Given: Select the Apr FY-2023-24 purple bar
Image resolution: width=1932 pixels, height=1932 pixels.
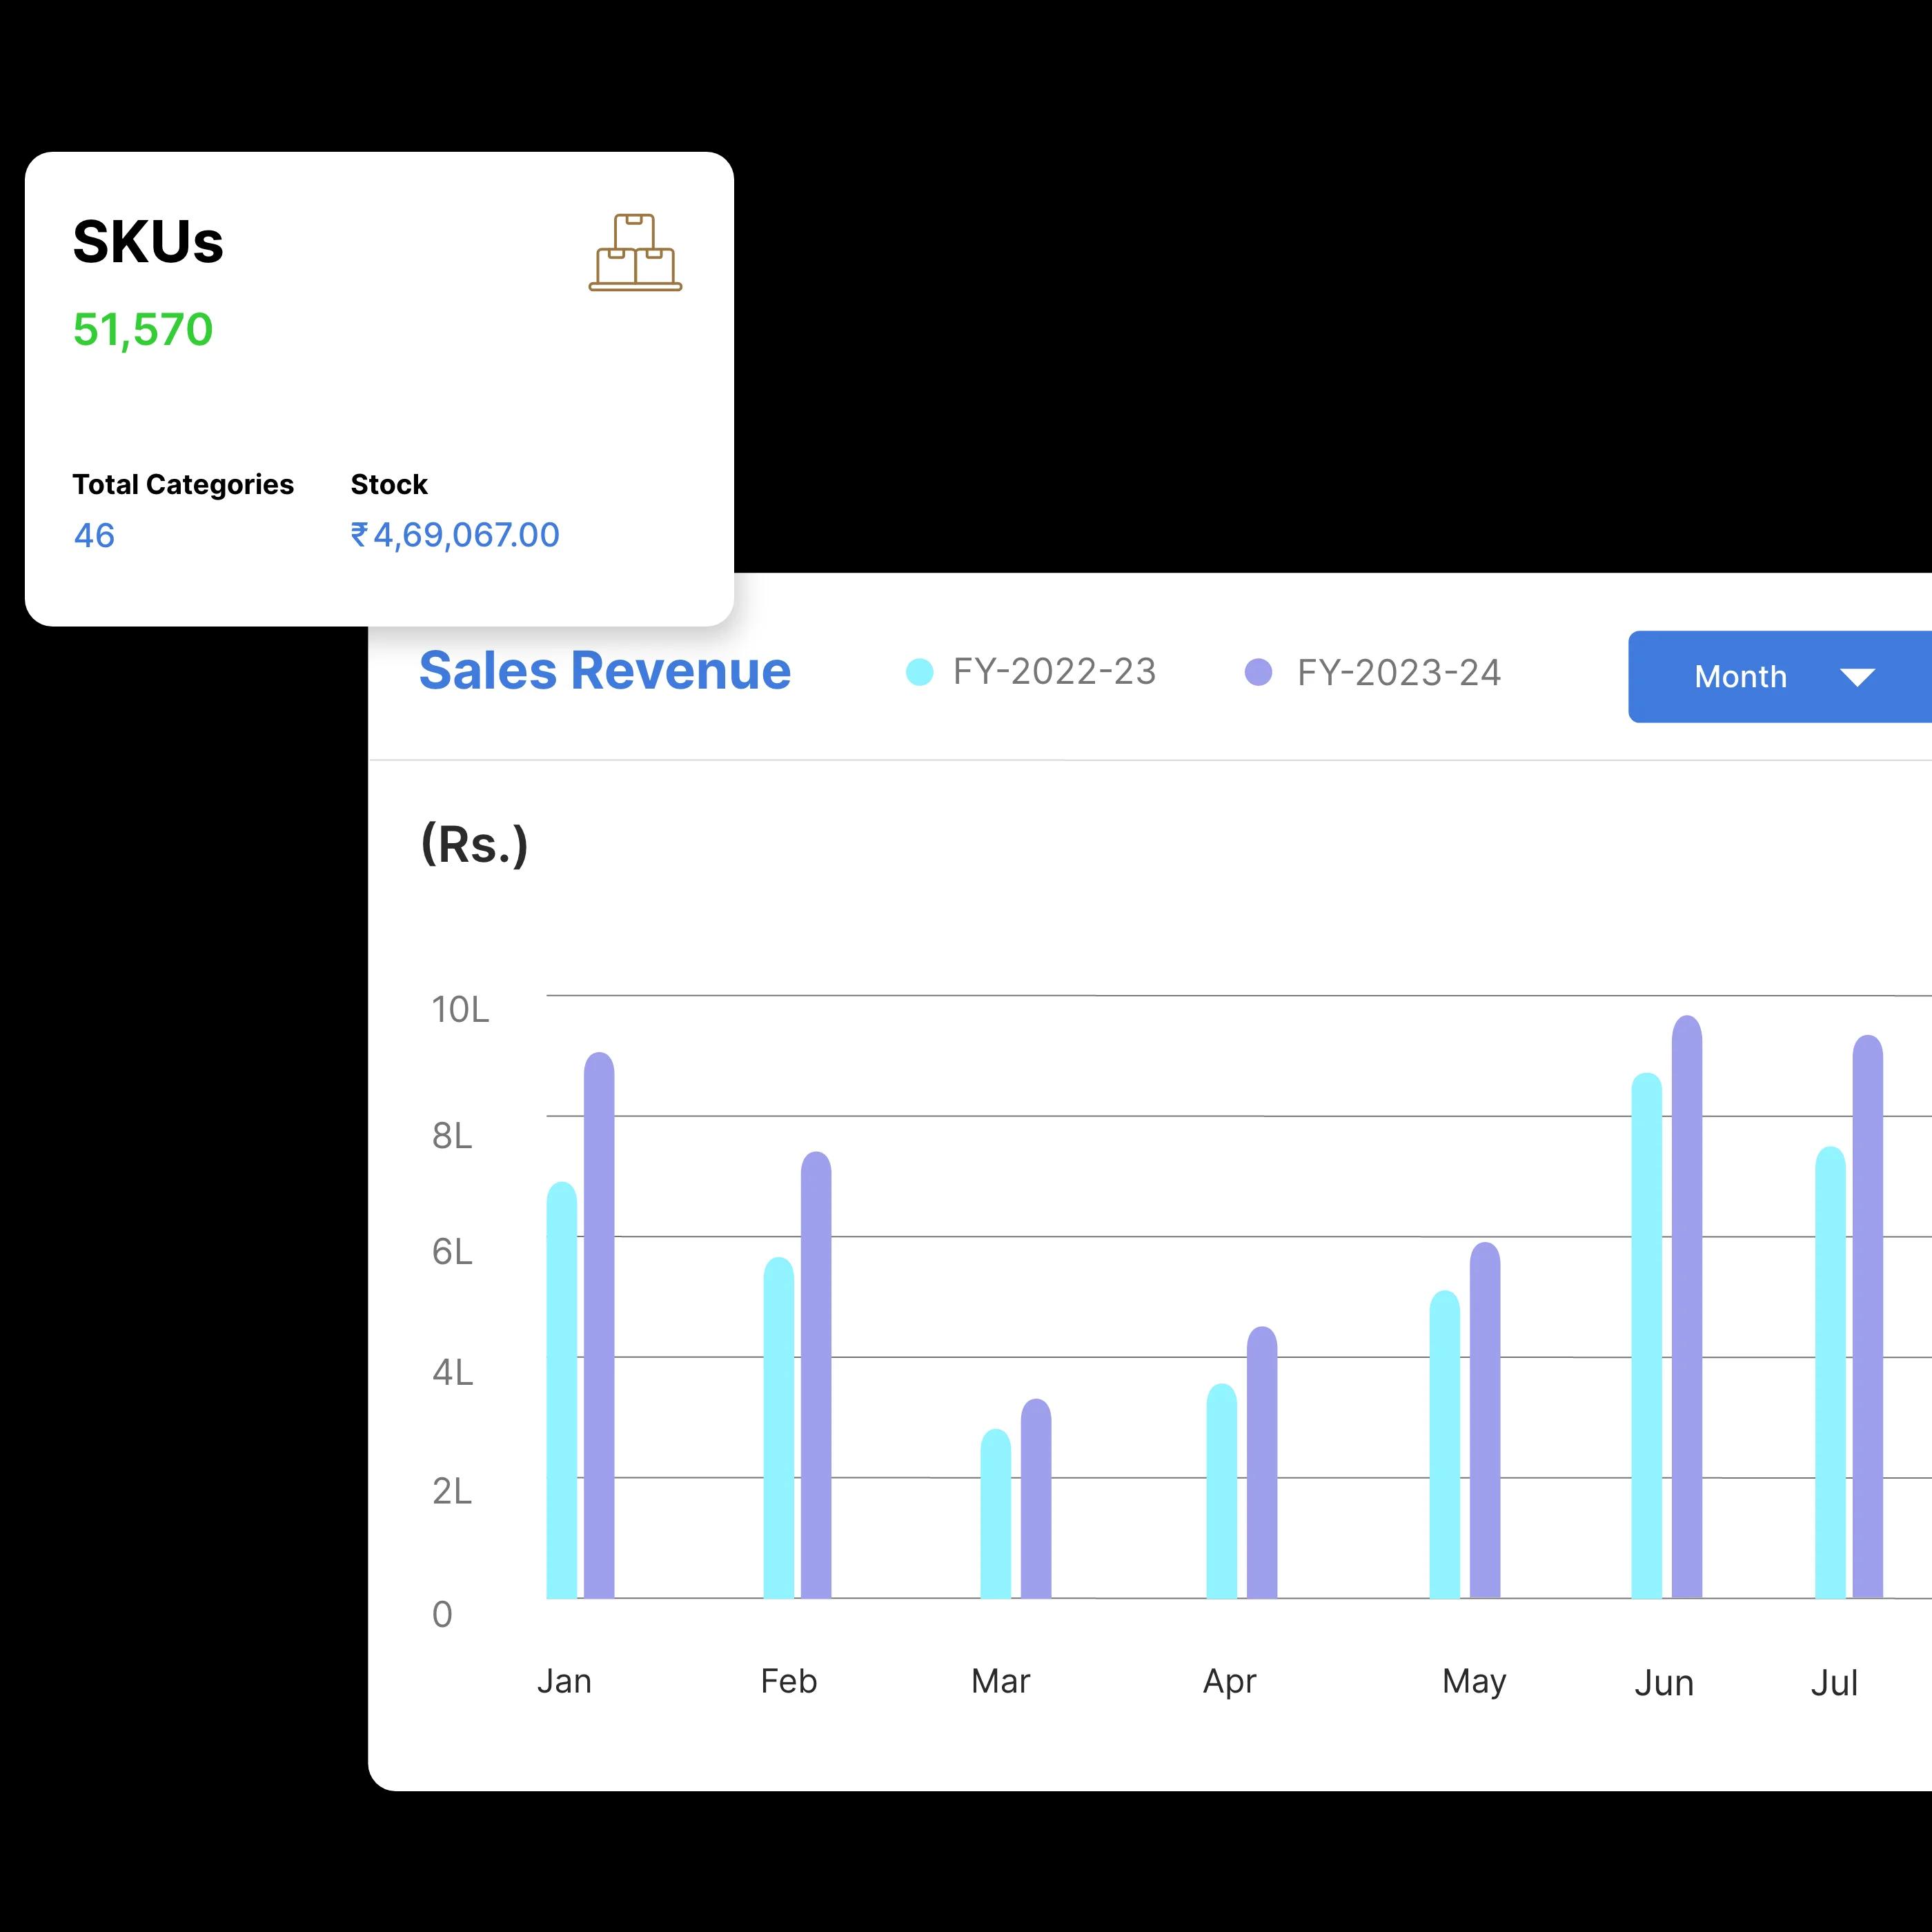Looking at the screenshot, I should click(1262, 1462).
